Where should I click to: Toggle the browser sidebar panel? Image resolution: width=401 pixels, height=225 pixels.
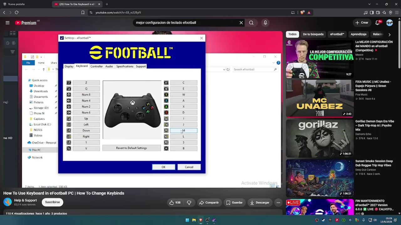372,12
